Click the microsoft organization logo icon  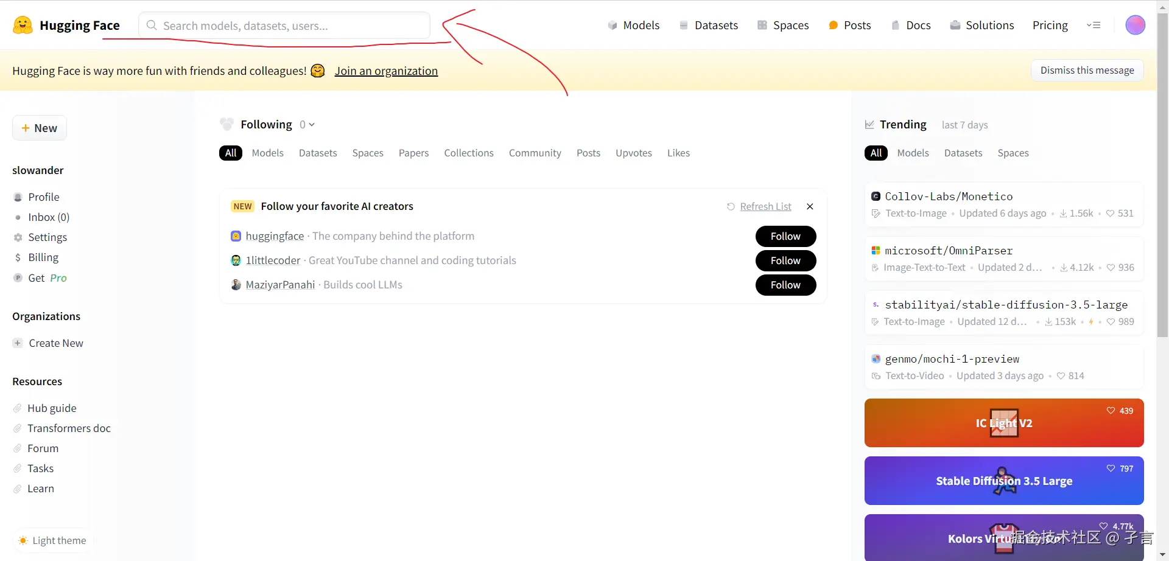point(876,251)
